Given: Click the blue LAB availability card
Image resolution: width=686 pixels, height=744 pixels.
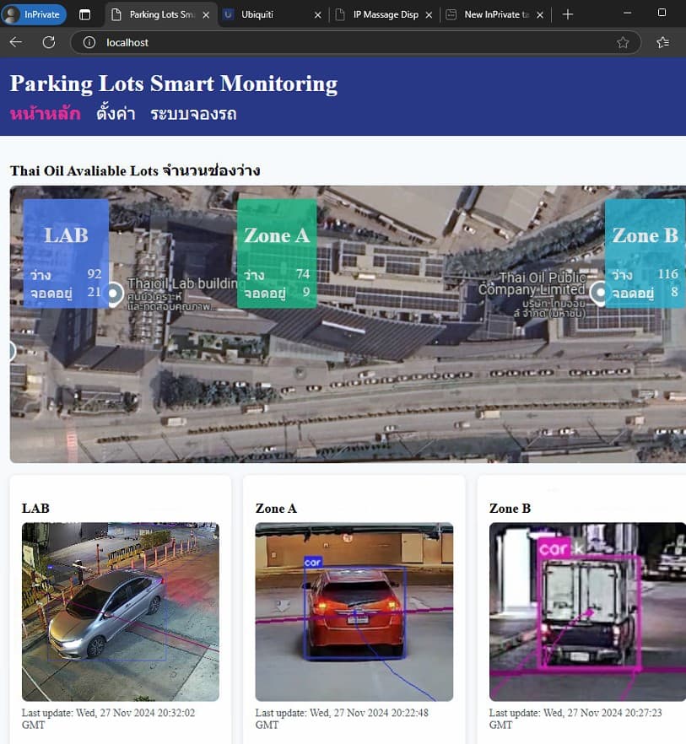Looking at the screenshot, I should click(x=66, y=253).
